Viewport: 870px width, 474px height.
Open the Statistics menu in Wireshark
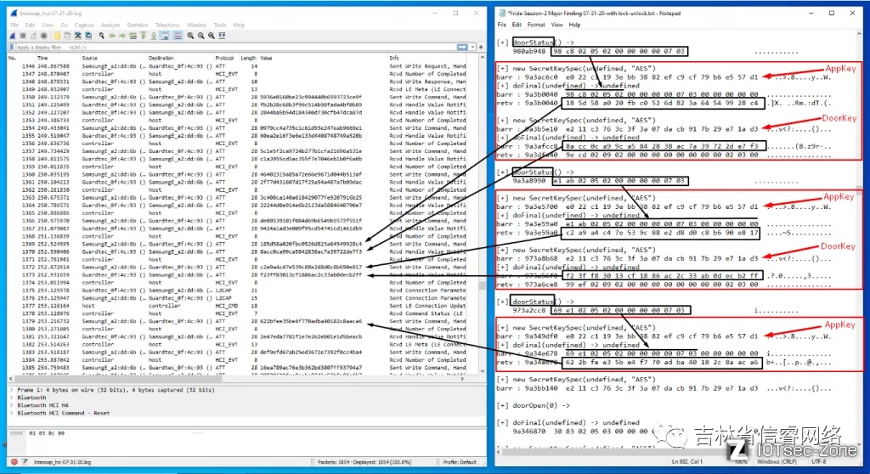click(x=137, y=25)
